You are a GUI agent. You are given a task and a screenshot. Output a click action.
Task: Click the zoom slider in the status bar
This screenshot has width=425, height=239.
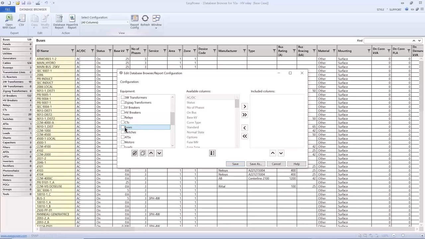coord(403,236)
